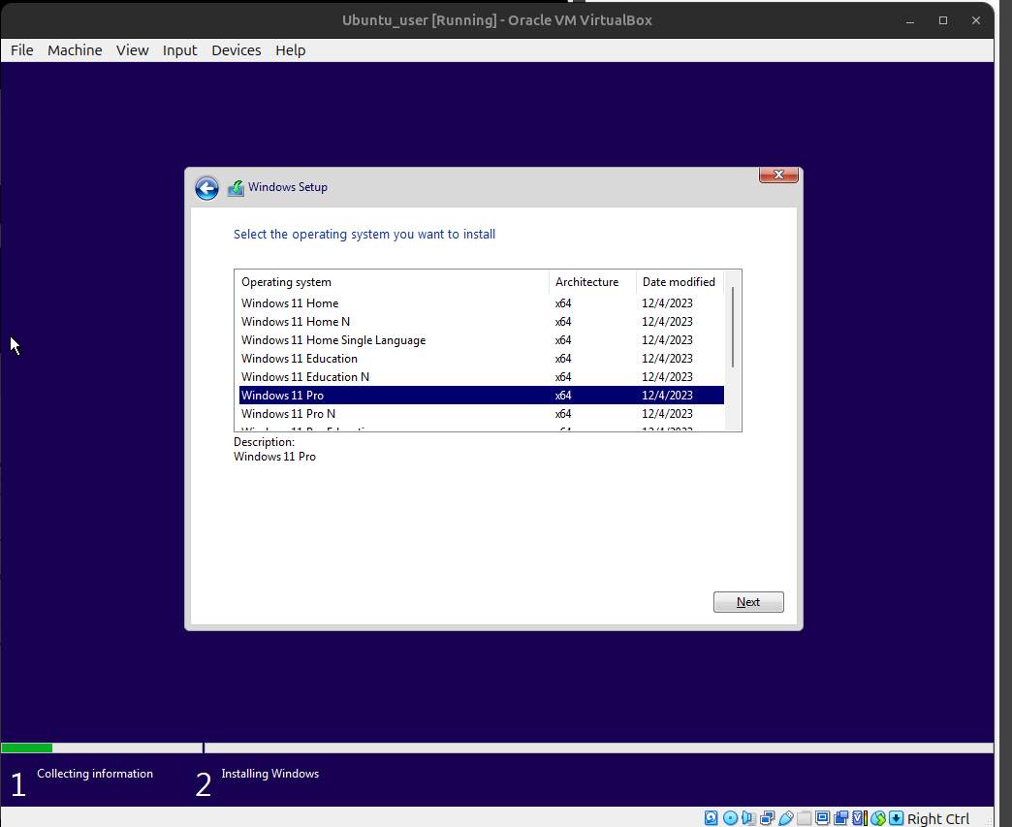The width and height of the screenshot is (1012, 827).
Task: Maximize the Oracle VM VirtualBox window
Action: [943, 20]
